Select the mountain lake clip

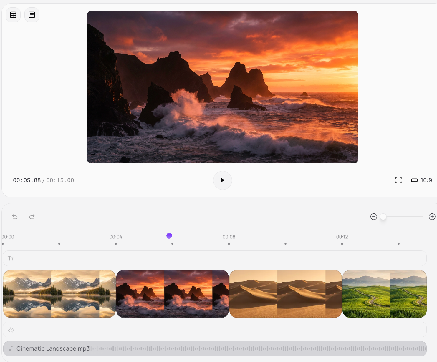click(59, 294)
